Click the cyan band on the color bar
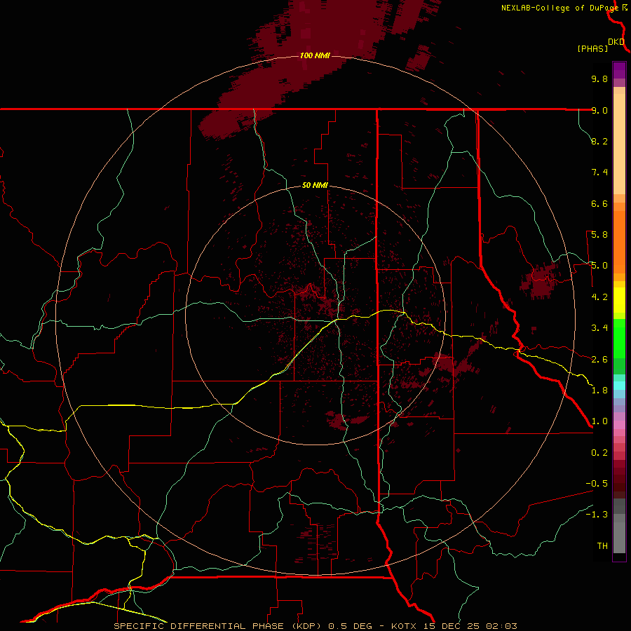 coord(619,386)
